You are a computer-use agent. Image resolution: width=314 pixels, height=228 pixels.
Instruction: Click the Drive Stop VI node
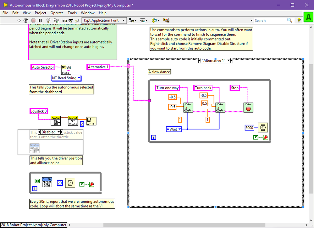[248, 107]
